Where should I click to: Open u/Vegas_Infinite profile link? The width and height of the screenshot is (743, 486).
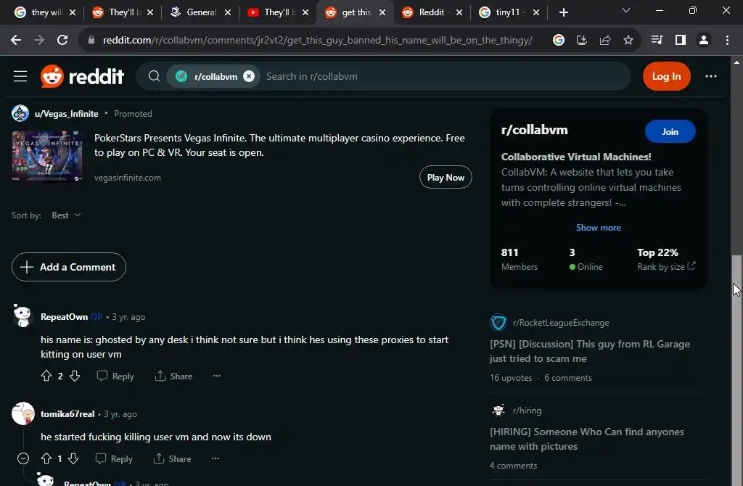pyautogui.click(x=66, y=114)
